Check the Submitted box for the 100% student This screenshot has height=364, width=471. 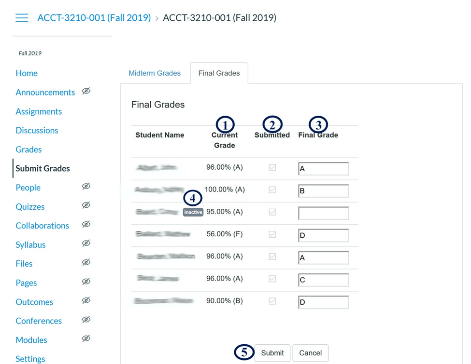[x=272, y=189]
